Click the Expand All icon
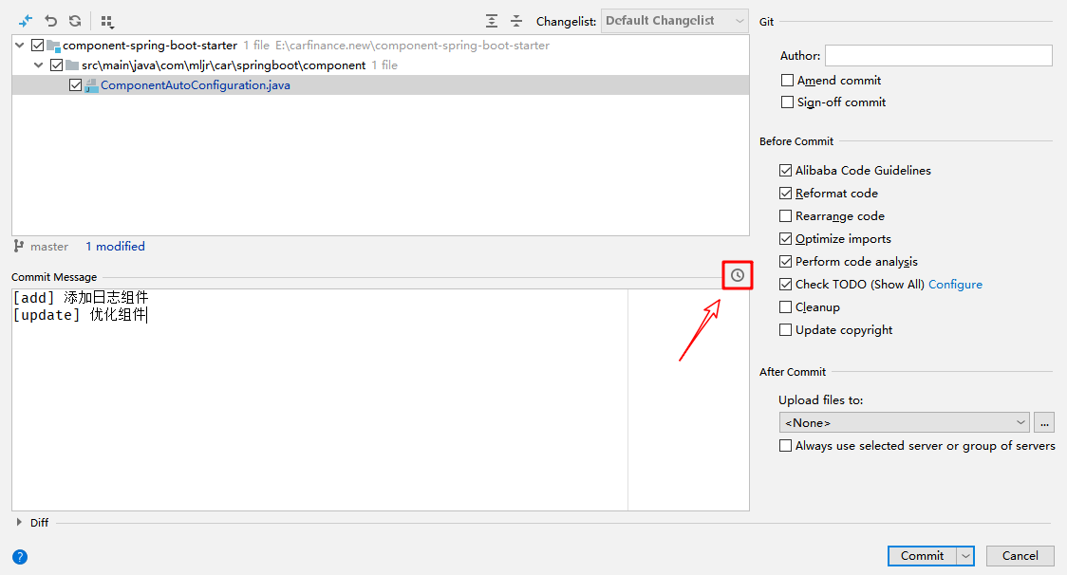 point(491,21)
